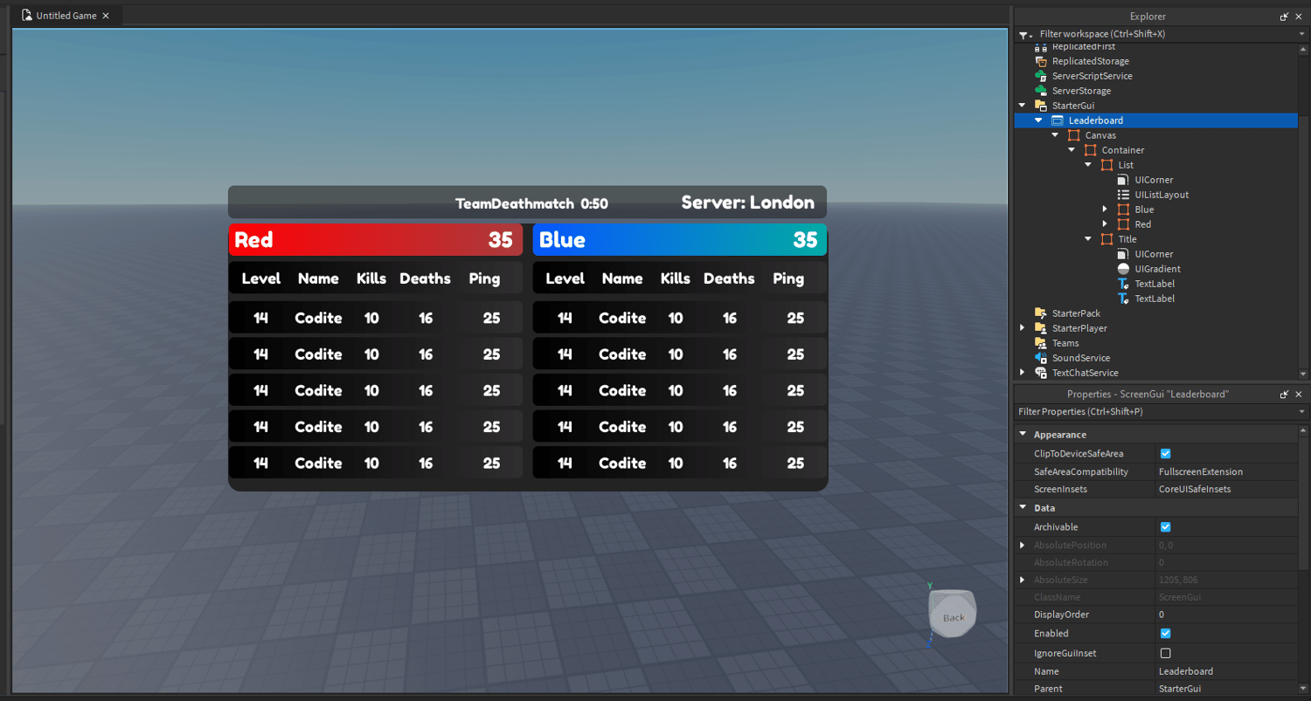
Task: Click the StarterPack icon
Action: coord(1040,313)
